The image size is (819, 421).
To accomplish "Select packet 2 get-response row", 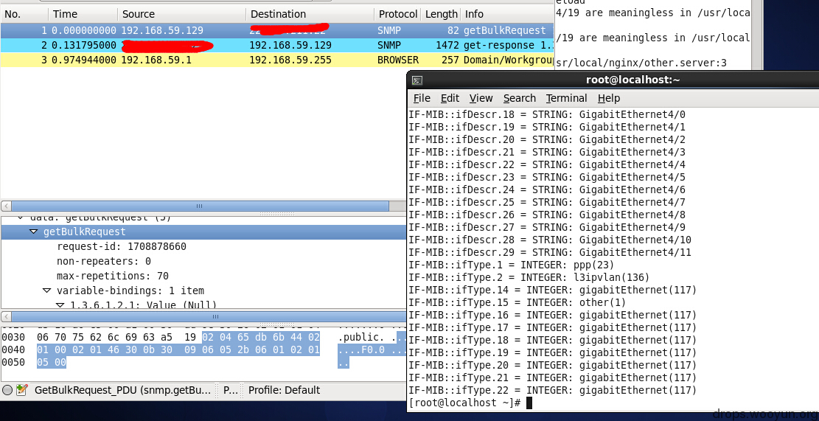I will 277,46.
